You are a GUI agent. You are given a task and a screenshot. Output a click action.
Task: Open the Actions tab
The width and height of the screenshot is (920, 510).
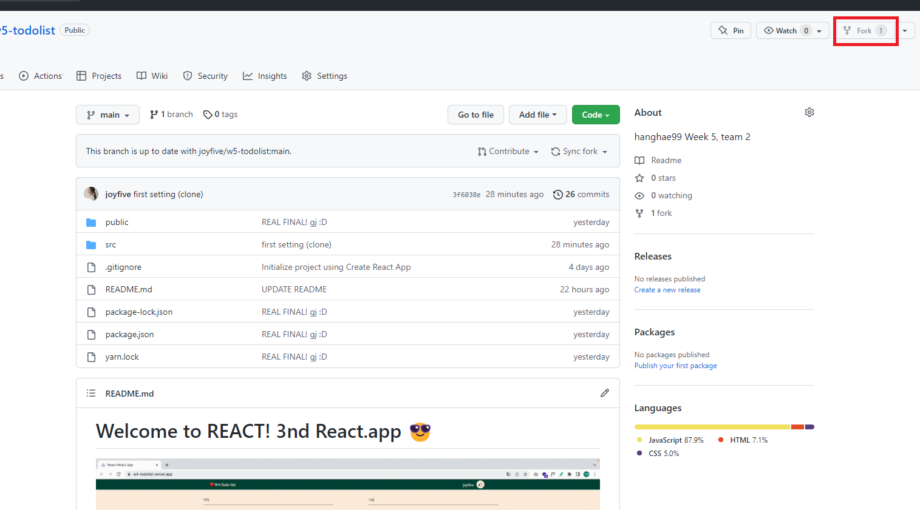(x=41, y=76)
